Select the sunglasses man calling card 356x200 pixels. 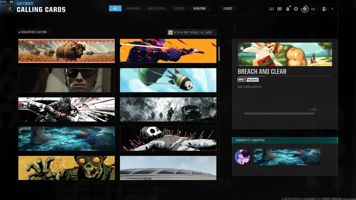(66, 80)
